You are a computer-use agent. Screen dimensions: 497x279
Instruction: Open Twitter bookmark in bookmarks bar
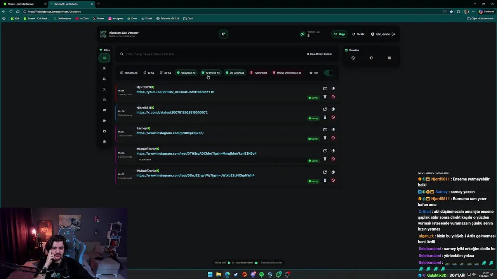[99, 18]
